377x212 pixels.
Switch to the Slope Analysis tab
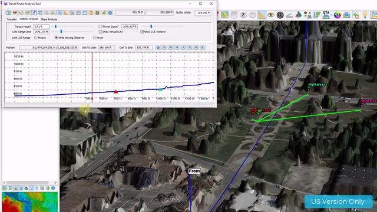tap(49, 19)
